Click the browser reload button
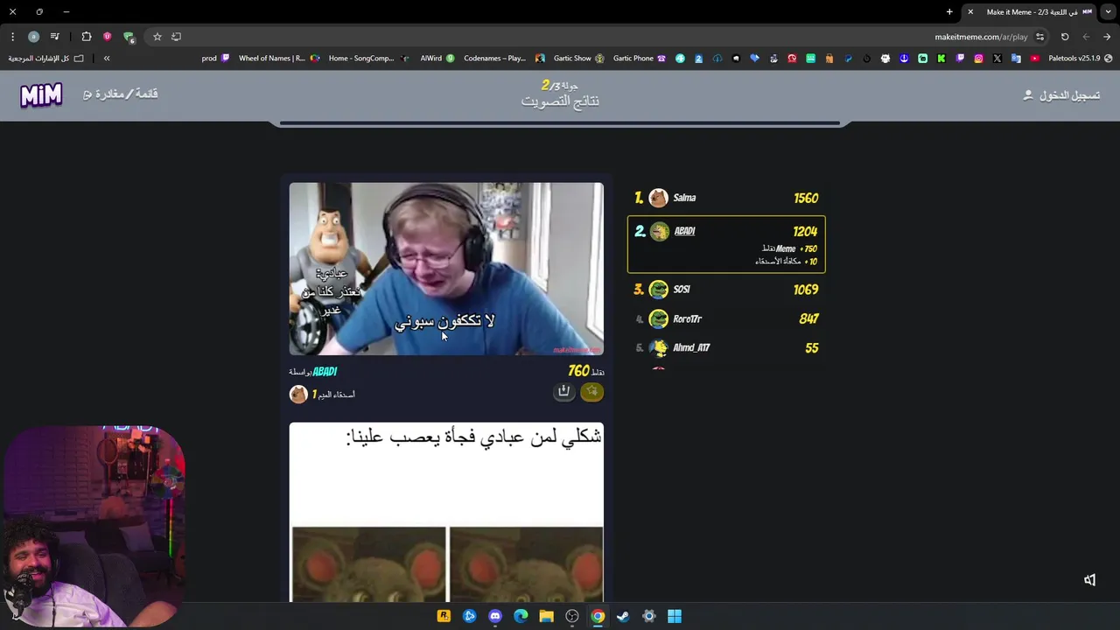The image size is (1120, 630). (x=1065, y=37)
